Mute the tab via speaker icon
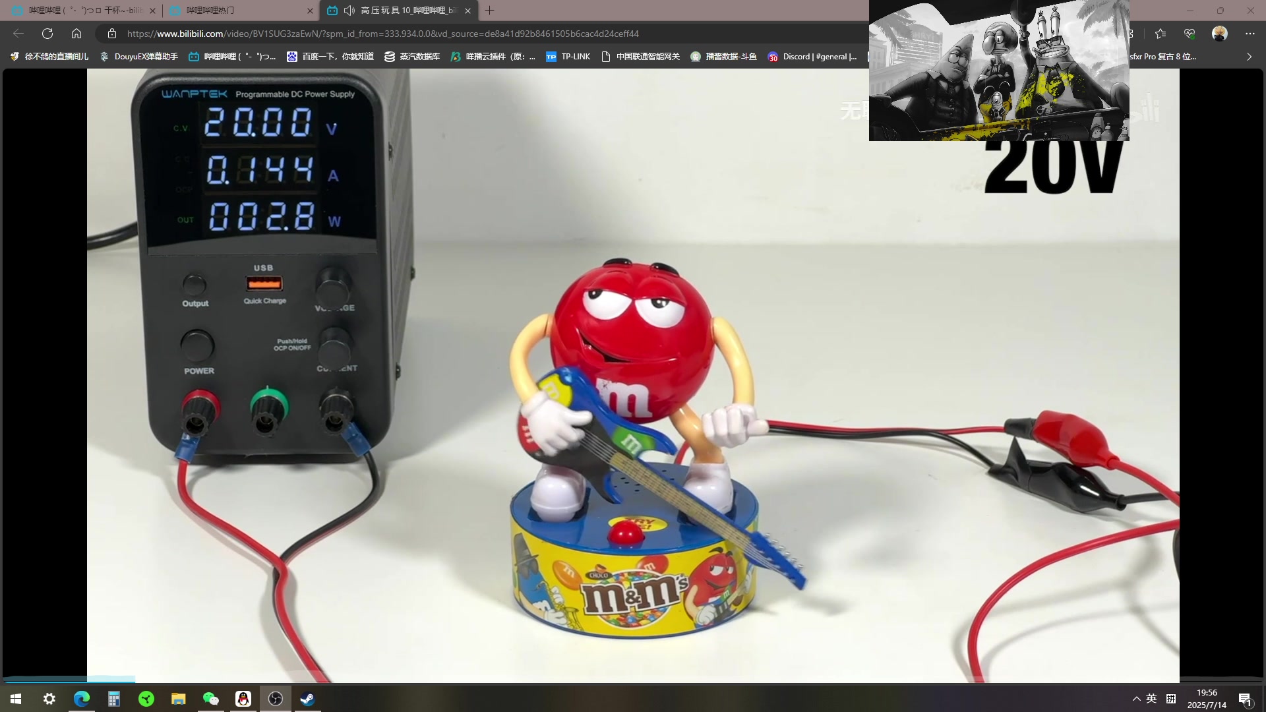The height and width of the screenshot is (712, 1266). (x=349, y=11)
